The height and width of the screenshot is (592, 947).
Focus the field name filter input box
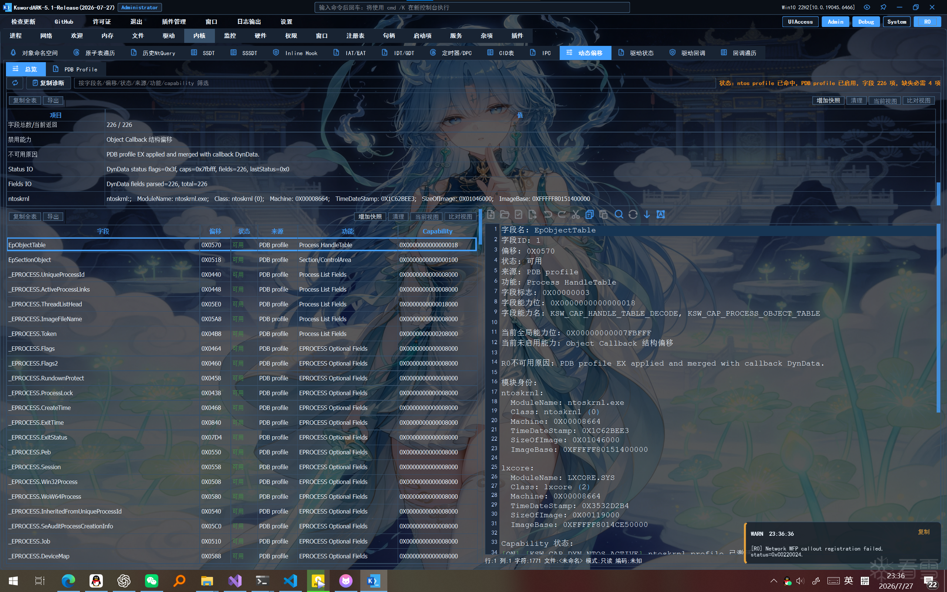coord(394,83)
